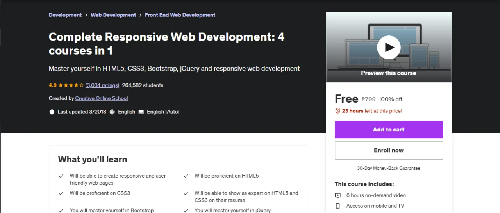Click the chevron after Development breadcrumb
Image resolution: width=500 pixels, height=213 pixels.
coord(86,15)
